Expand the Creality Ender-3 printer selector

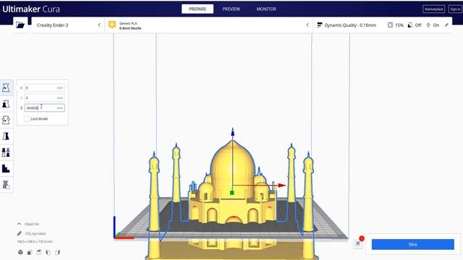point(68,25)
